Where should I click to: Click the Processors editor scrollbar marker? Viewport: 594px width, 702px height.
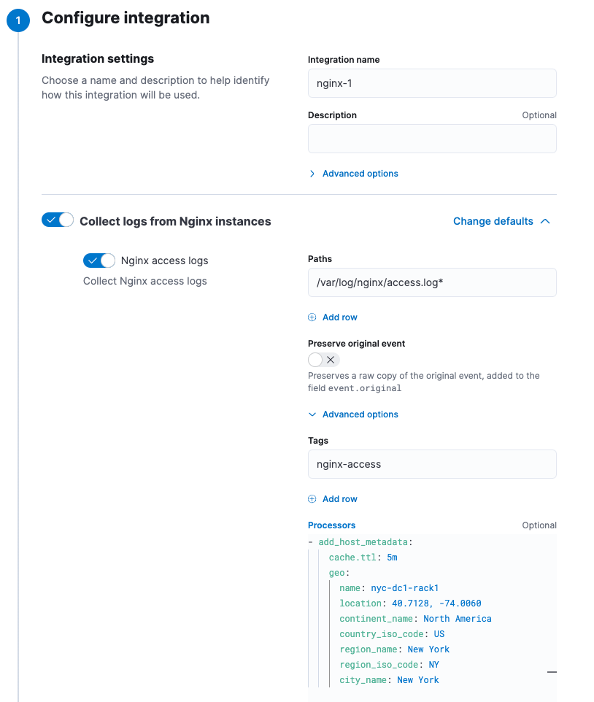pos(552,671)
